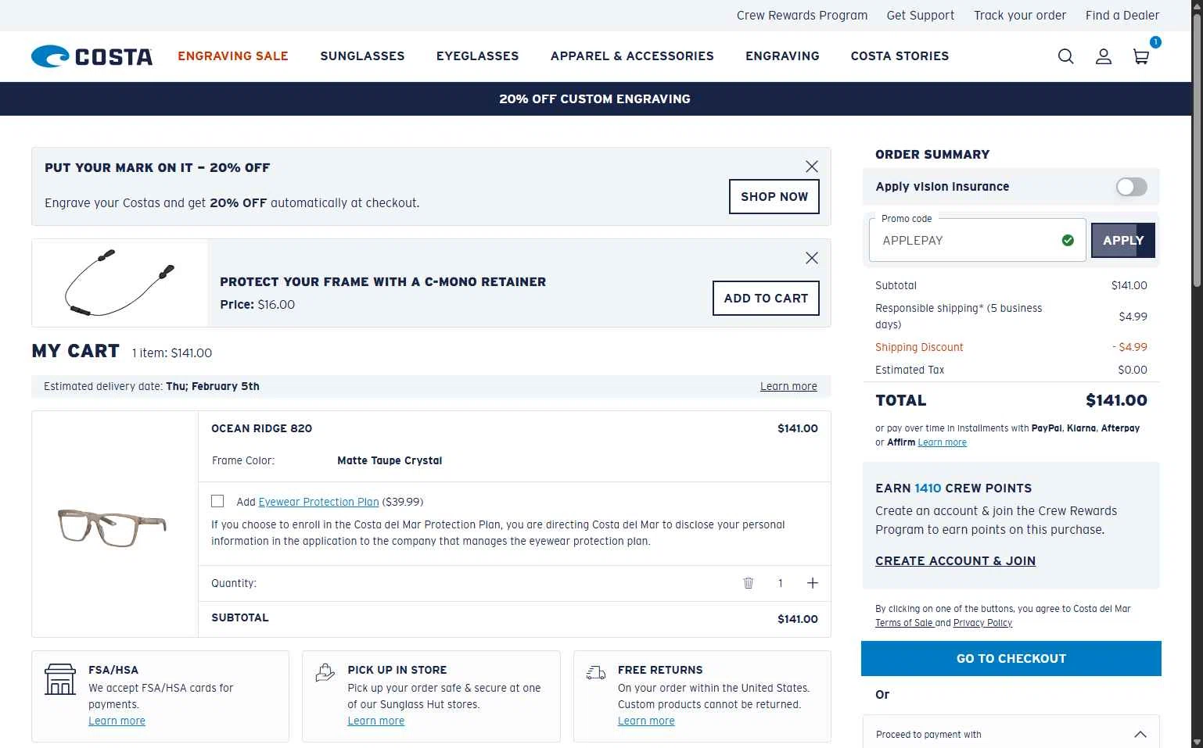1203x748 pixels.
Task: Click the Shop Now button
Action: coord(774,197)
